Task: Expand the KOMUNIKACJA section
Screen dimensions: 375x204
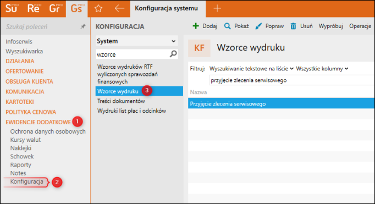Action: click(25, 92)
